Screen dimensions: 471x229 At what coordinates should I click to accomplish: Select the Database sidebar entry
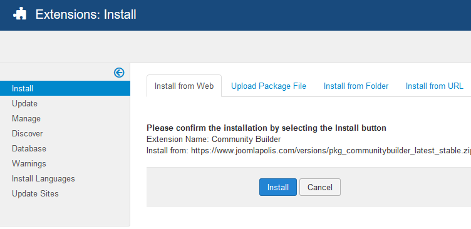coord(29,148)
